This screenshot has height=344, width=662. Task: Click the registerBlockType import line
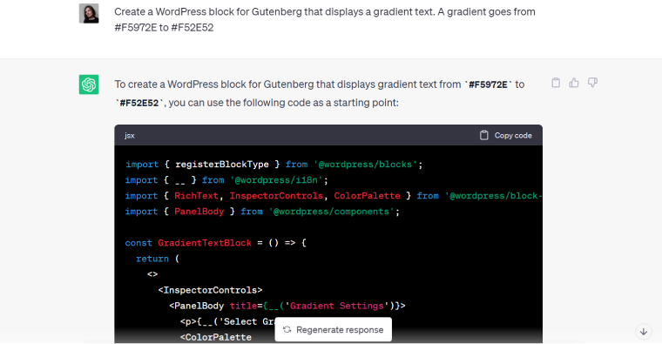(274, 165)
